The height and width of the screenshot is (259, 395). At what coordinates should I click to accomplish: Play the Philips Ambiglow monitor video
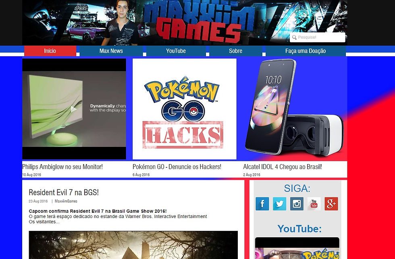pyautogui.click(x=74, y=109)
